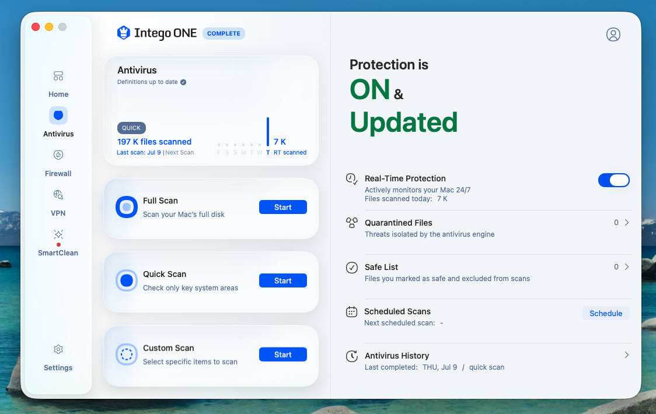Go to the Home label in sidebar
The width and height of the screenshot is (656, 414).
(x=58, y=94)
